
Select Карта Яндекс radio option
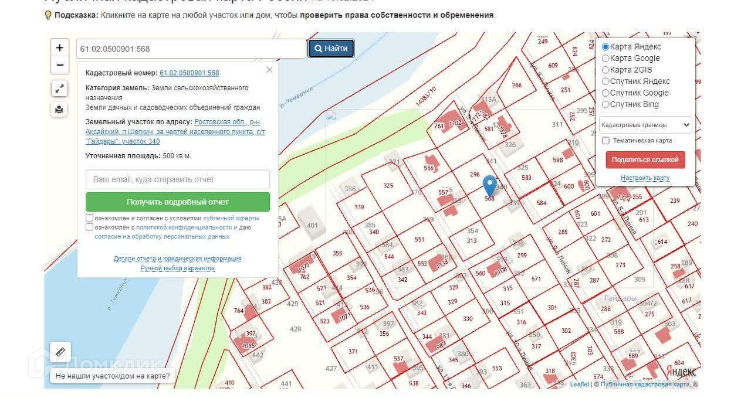pos(605,47)
